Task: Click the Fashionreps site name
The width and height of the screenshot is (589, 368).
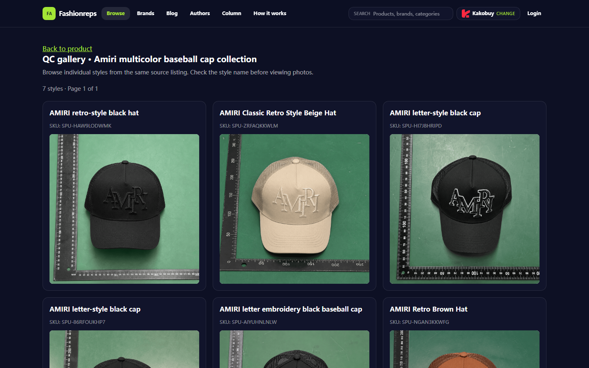Action: coord(78,13)
